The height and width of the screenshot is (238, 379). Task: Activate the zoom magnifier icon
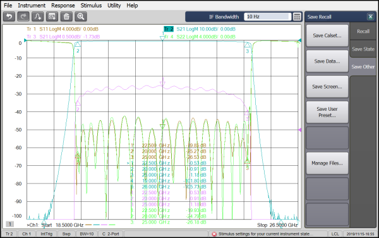click(x=81, y=16)
